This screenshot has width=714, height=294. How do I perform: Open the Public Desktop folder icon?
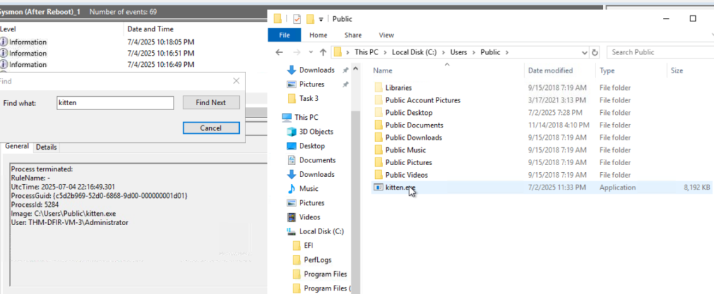pyautogui.click(x=379, y=113)
